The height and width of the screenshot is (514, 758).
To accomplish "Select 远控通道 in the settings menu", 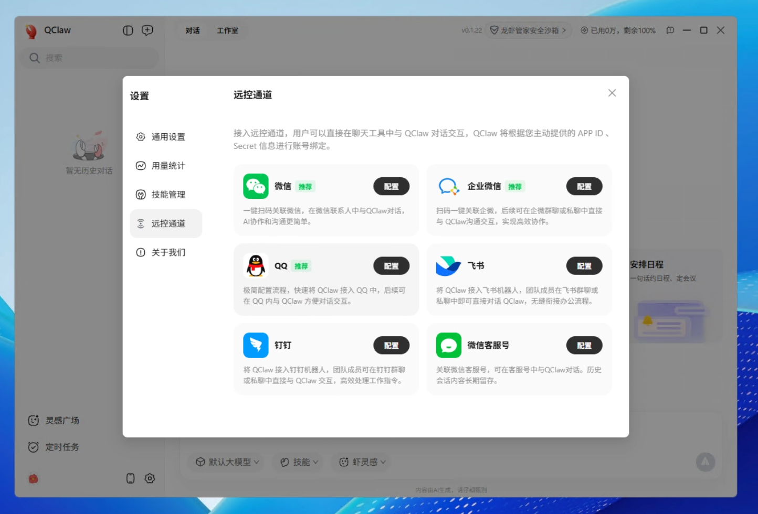I will point(166,223).
